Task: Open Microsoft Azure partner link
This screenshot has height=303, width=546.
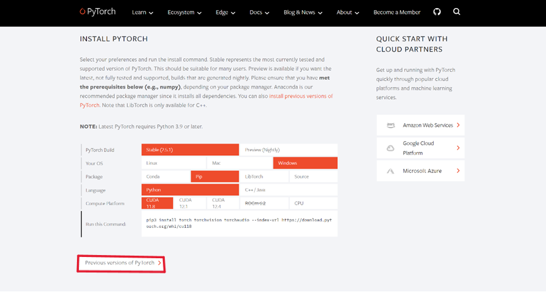Action: (x=420, y=170)
